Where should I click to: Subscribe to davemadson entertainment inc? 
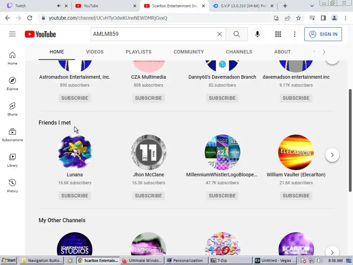[296, 98]
